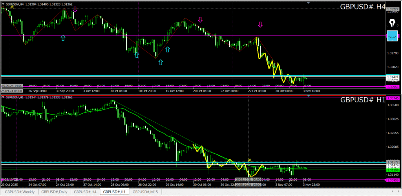The image size is (402, 196).
Task: Click the yellow star marker on the H4 chart
Action: 12,7
